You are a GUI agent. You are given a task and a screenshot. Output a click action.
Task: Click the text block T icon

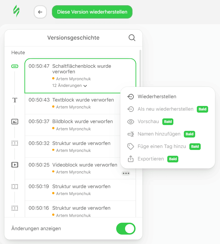[x=15, y=100]
